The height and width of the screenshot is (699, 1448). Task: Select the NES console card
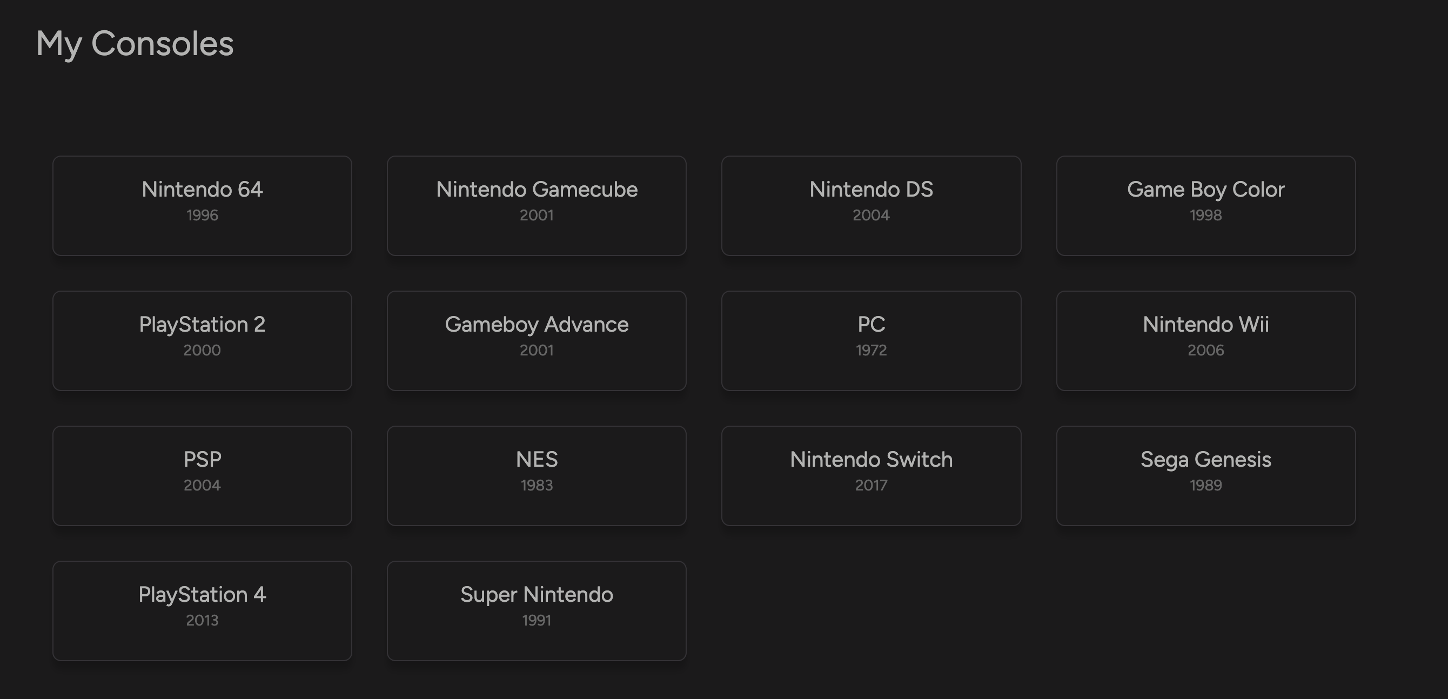537,476
